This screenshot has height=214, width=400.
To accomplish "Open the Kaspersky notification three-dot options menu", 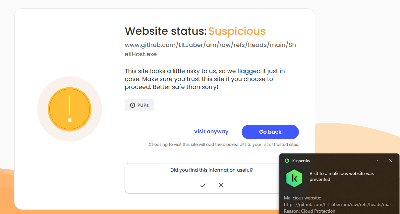I will [x=377, y=161].
